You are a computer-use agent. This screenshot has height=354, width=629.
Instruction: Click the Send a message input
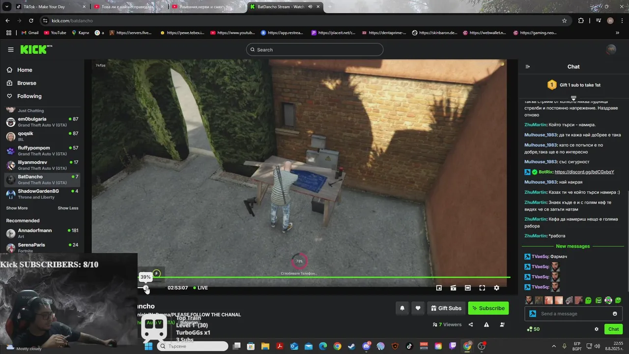(572, 314)
